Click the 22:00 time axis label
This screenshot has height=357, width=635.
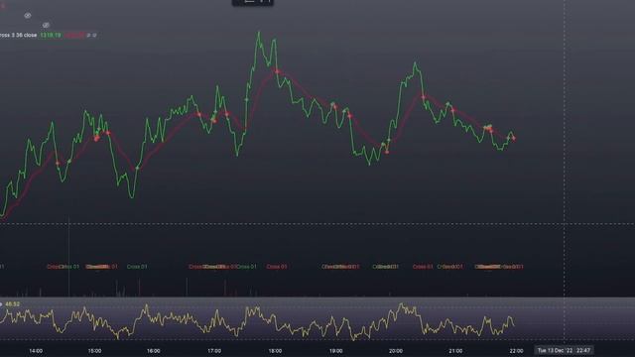516,351
